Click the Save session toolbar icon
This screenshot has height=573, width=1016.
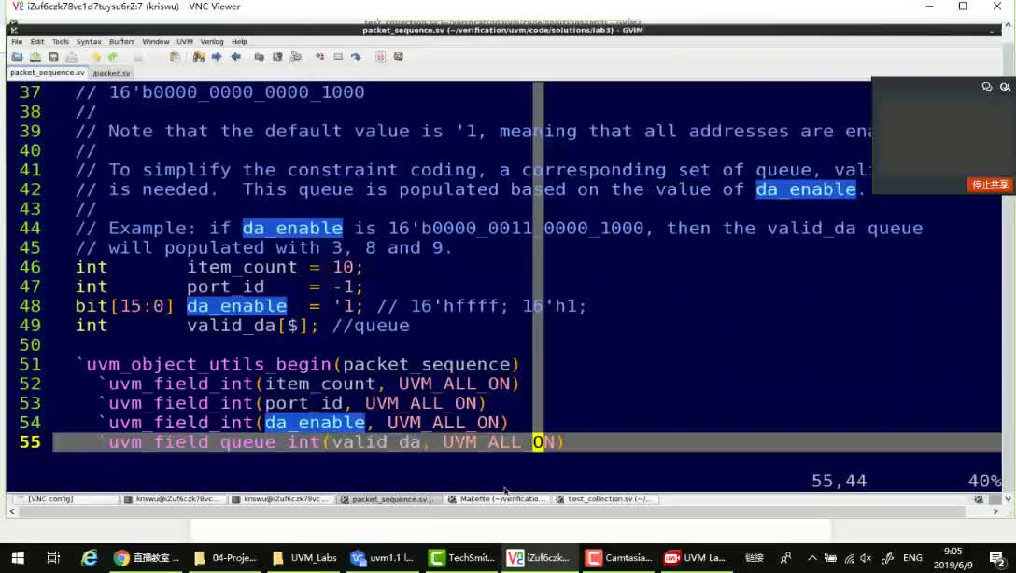[277, 57]
